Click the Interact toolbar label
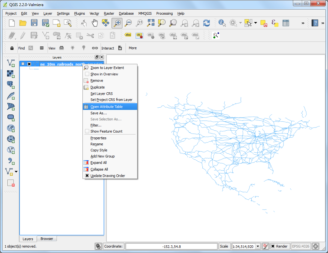328x253 pixels. click(108, 48)
